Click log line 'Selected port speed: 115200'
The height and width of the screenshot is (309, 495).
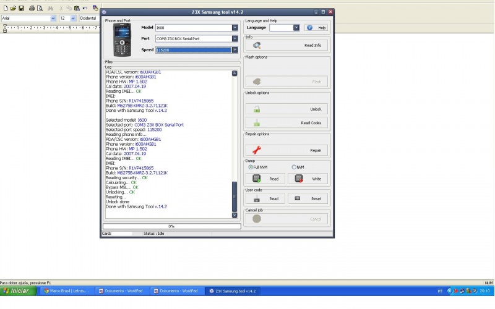click(134, 130)
